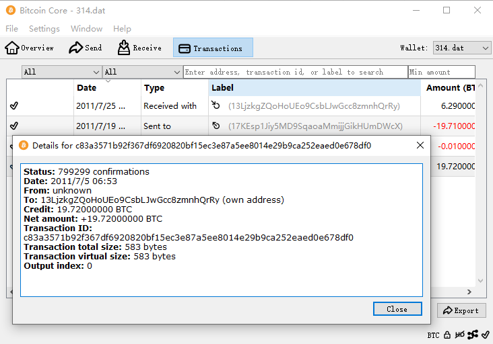Open the File menu
Screen dimensions: 493x344
click(x=11, y=29)
